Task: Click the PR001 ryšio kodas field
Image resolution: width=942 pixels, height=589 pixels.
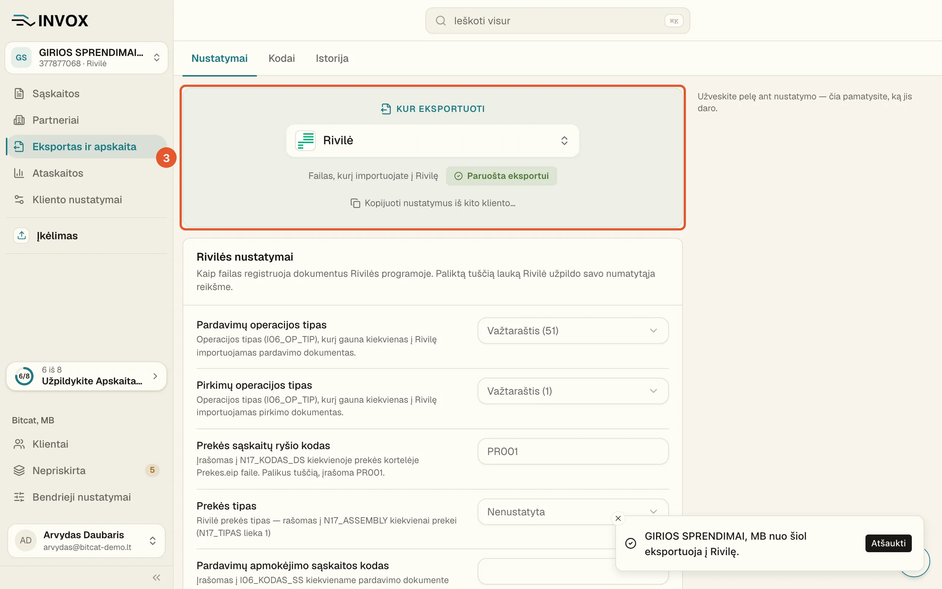Action: click(x=573, y=451)
